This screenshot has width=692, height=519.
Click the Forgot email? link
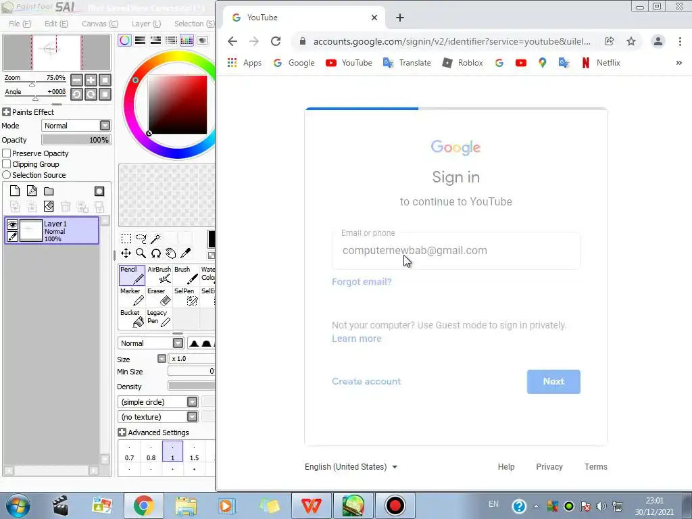point(362,282)
